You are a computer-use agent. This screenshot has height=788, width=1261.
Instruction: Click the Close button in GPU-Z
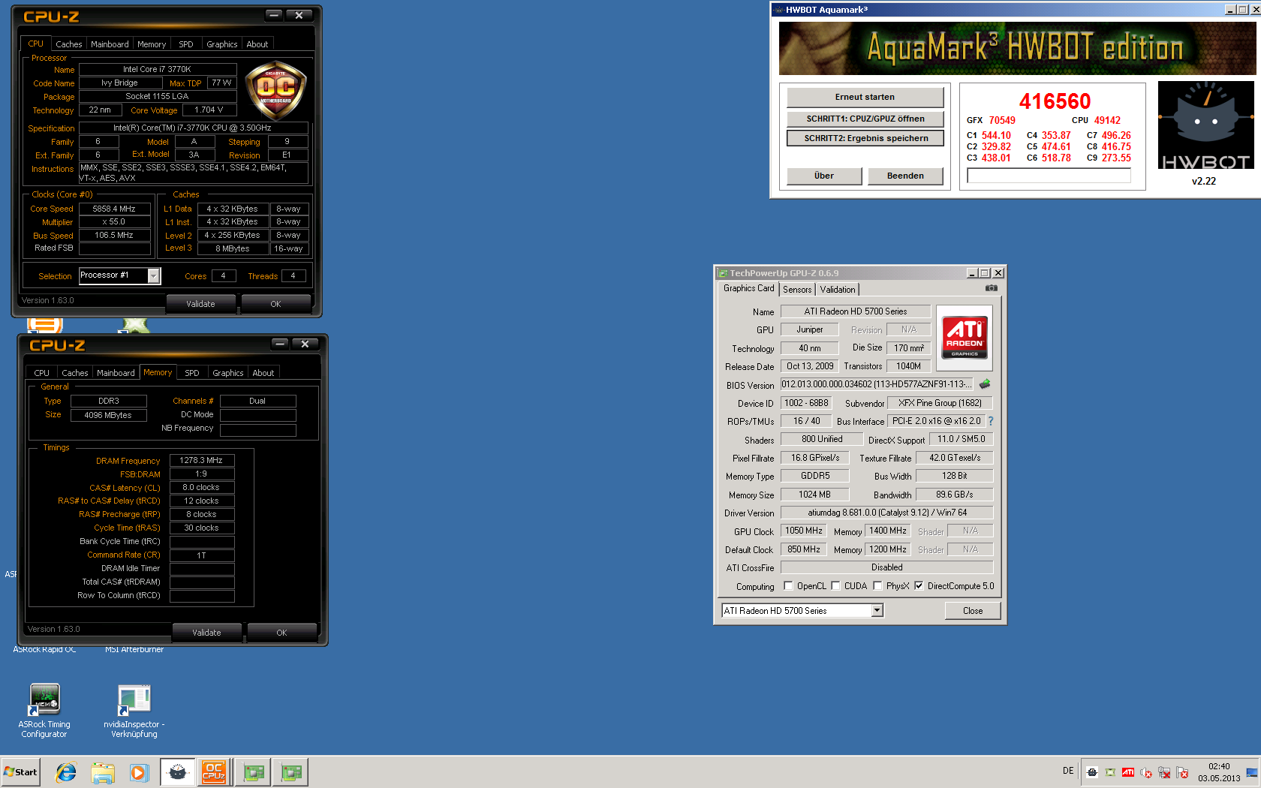pyautogui.click(x=973, y=611)
